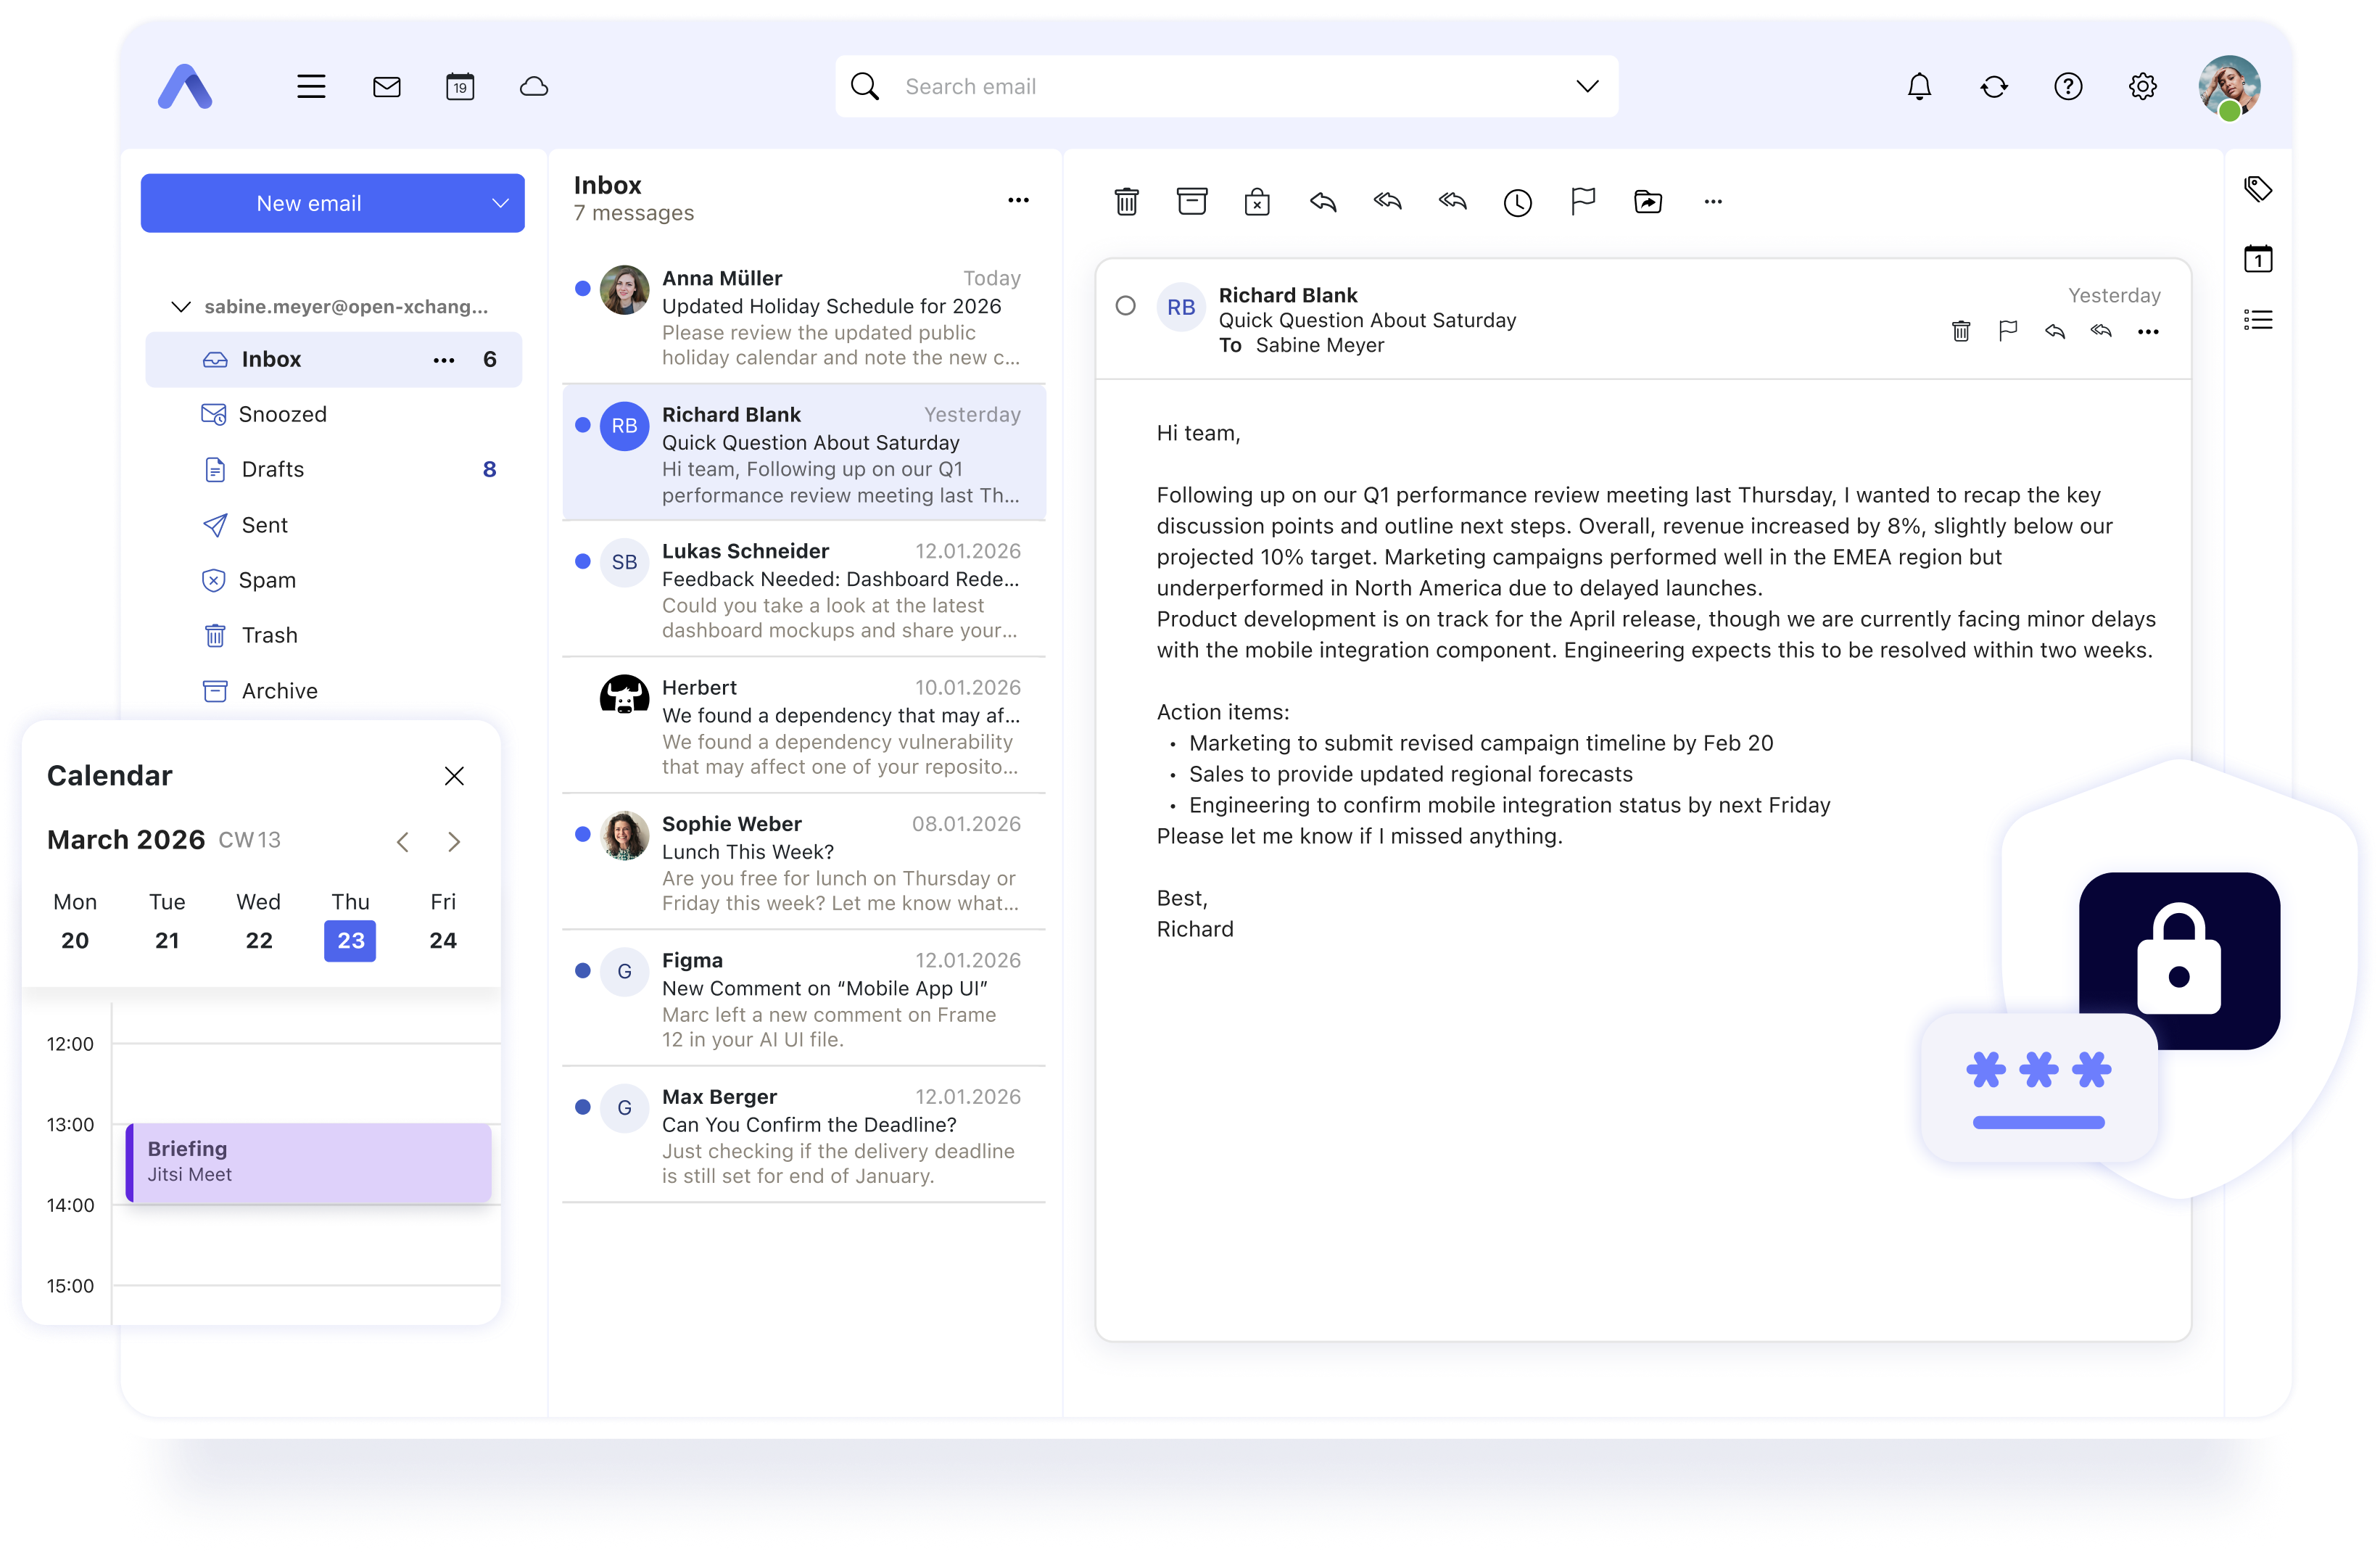Click the New email button

click(308, 204)
